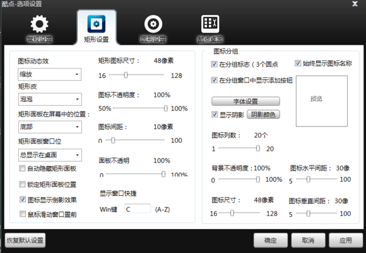Screen dimensions: 366x253
Task: Click the Win键 shortcut letter field
Action: coord(138,209)
